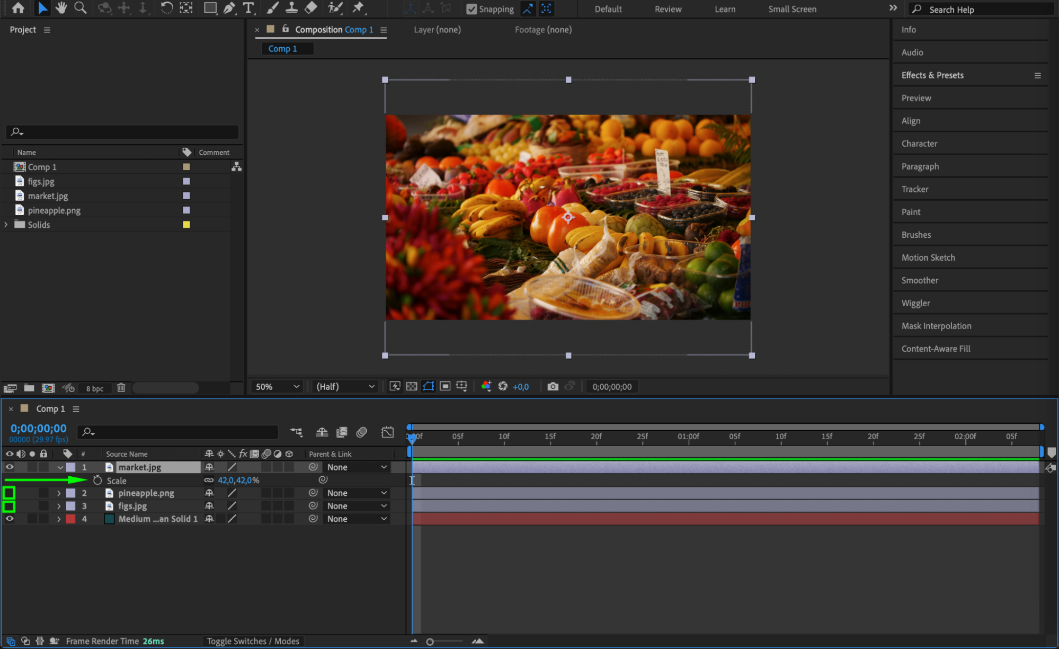Select the Pen tool
Viewport: 1059px width, 649px height.
tap(229, 8)
